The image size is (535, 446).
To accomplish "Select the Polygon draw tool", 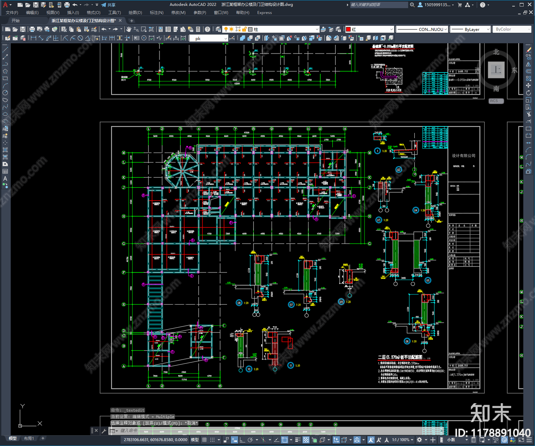I will (5, 71).
